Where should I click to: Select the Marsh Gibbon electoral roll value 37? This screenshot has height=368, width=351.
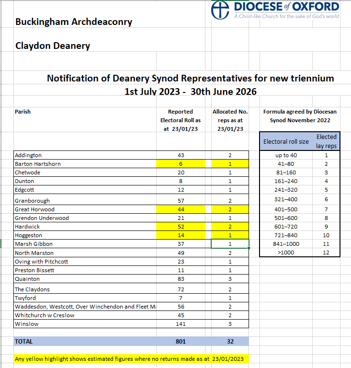pos(181,244)
